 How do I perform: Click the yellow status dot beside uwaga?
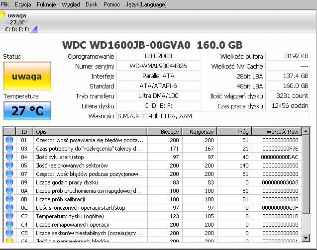click(2, 15)
